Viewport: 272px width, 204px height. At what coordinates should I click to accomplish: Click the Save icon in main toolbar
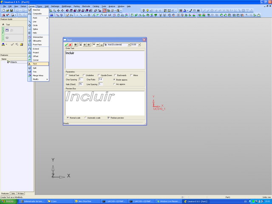(x=11, y=10)
